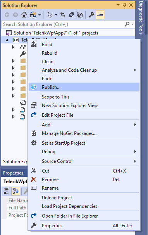Choose Open Folder in File Explorer

point(84,216)
